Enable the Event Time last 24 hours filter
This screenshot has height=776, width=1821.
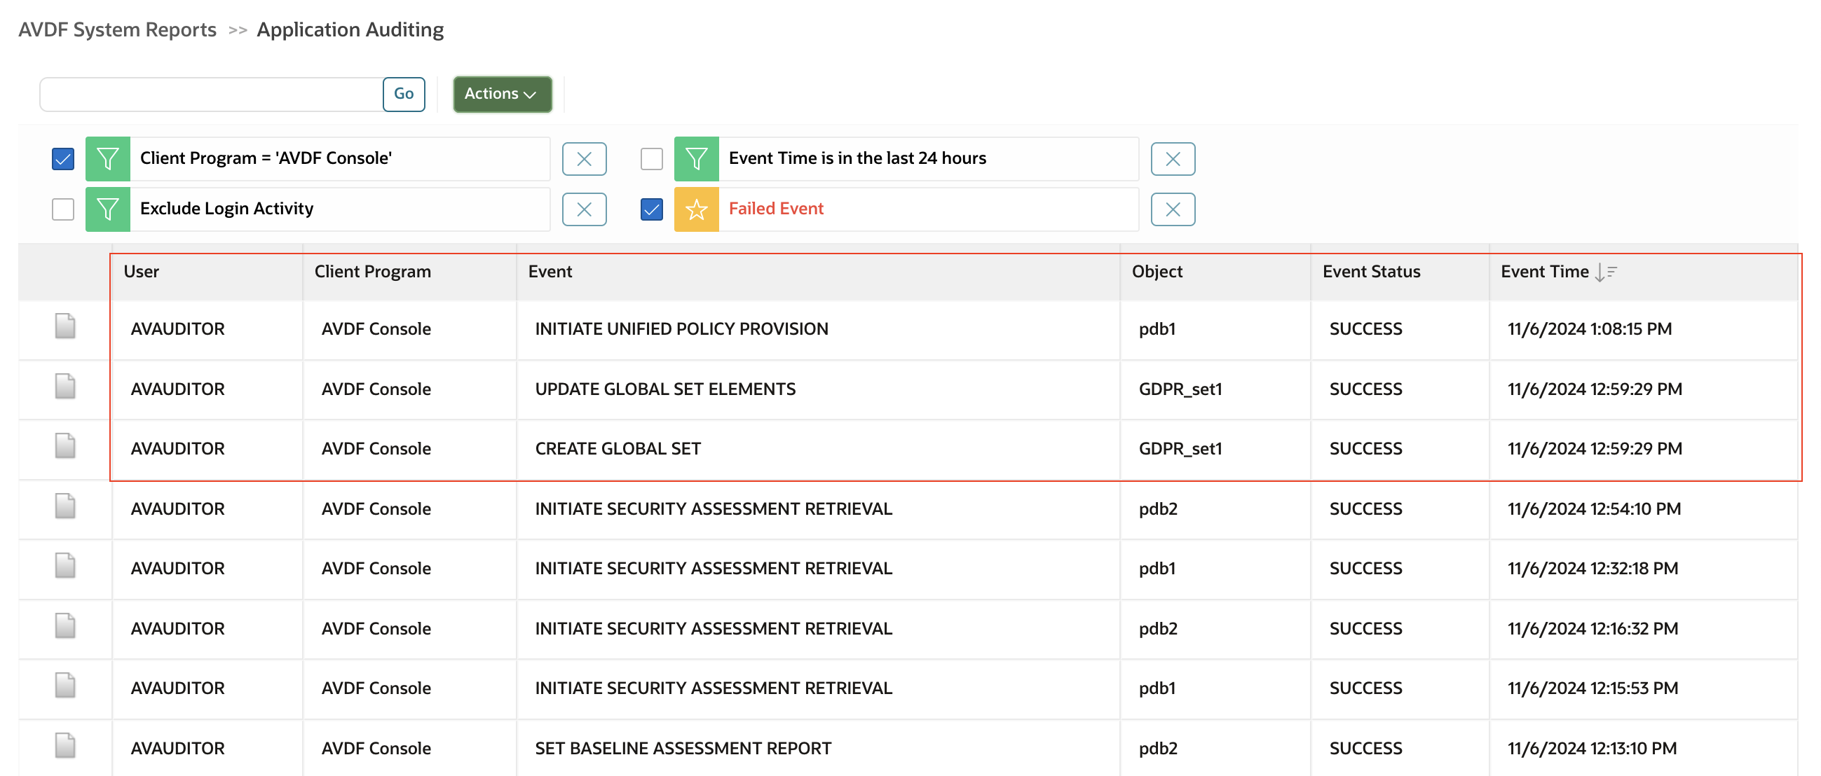(x=651, y=158)
